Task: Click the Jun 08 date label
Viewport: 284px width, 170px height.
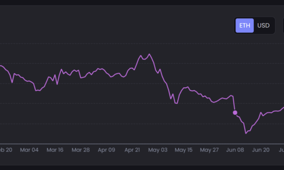Action: 235,150
